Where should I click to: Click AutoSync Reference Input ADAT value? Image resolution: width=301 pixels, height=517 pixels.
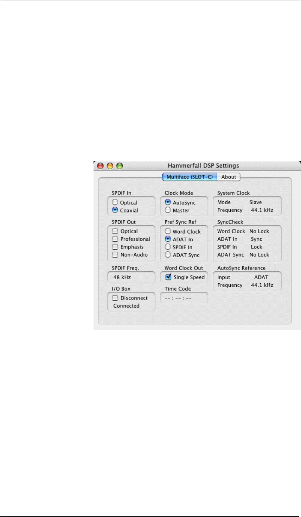261,277
